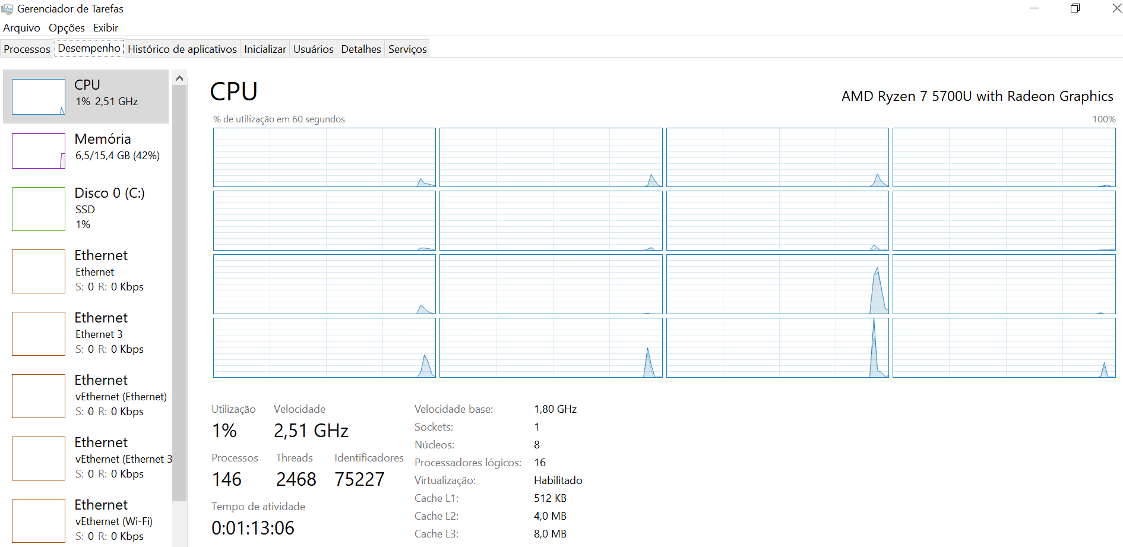The width and height of the screenshot is (1123, 547).
Task: Select the Desempenho tab
Action: click(x=89, y=48)
